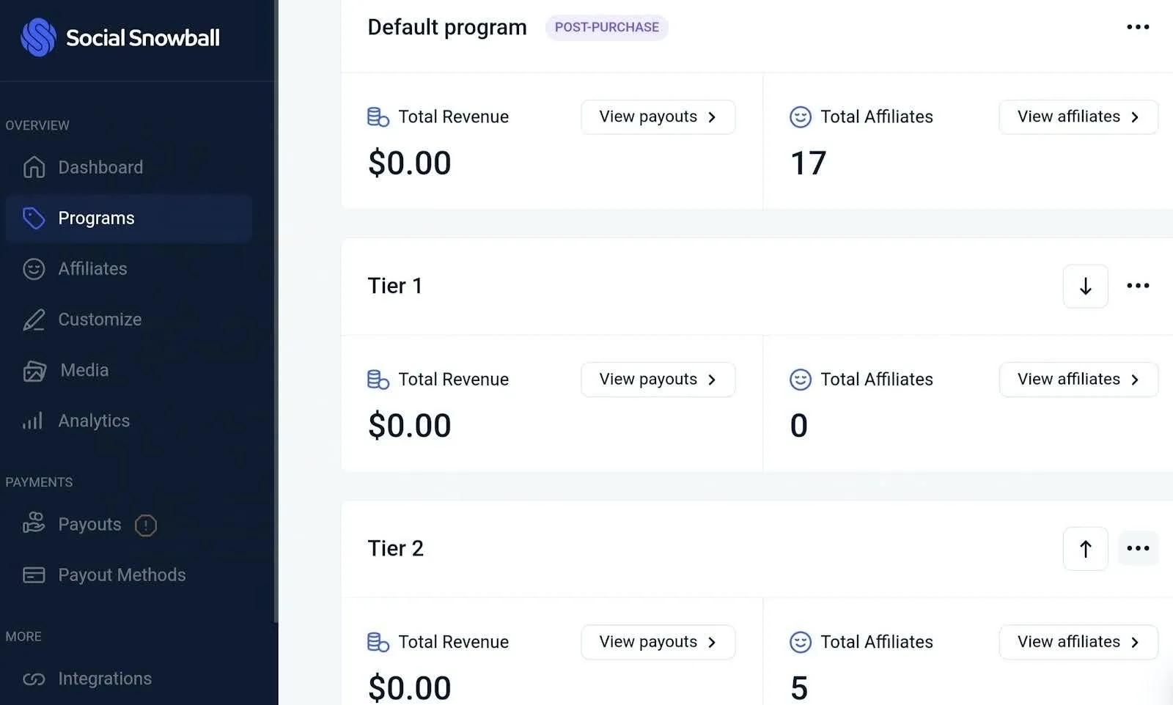Image resolution: width=1173 pixels, height=705 pixels.
Task: Click the warning badge next to Payouts
Action: pos(146,525)
